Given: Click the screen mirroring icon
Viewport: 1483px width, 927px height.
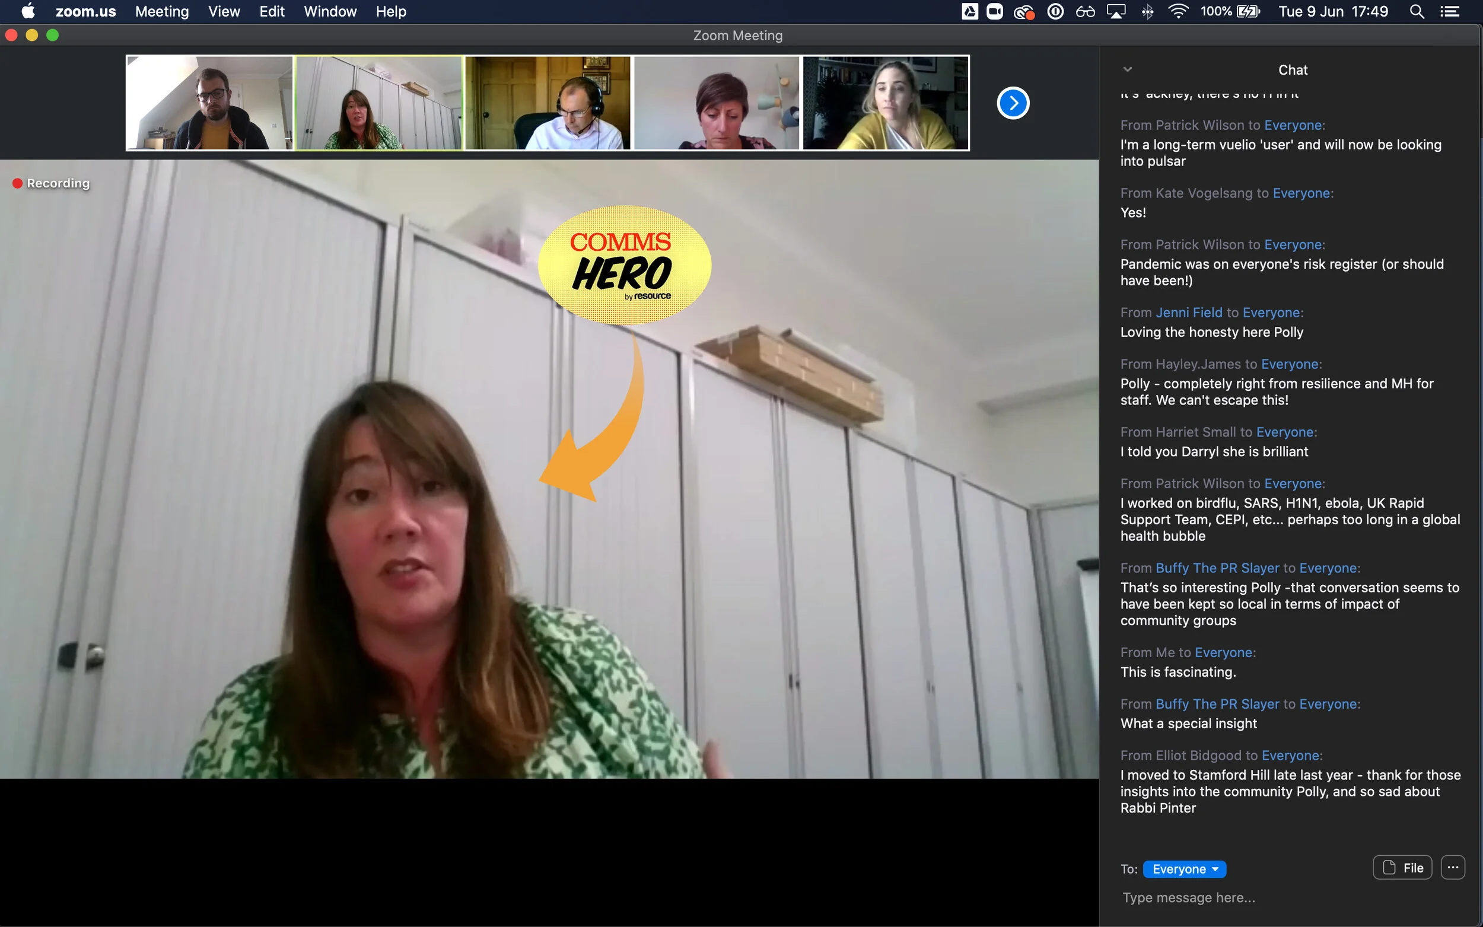Looking at the screenshot, I should click(1116, 11).
